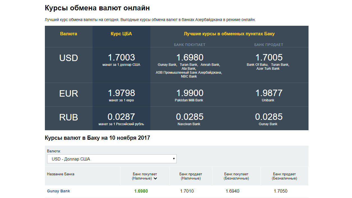This screenshot has width=352, height=198.
Task: Open Bank Of Baku under the USD sell rate
Action: tap(258, 65)
